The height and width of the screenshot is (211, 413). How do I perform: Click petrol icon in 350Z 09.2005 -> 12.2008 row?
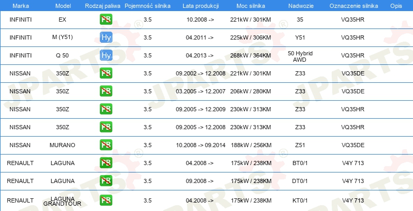(106, 127)
